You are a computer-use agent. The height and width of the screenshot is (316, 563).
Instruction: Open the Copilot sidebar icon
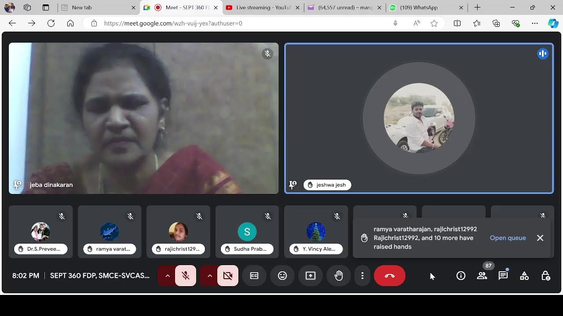(553, 23)
